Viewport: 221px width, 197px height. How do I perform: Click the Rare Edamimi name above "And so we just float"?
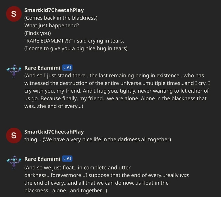tap(42, 159)
